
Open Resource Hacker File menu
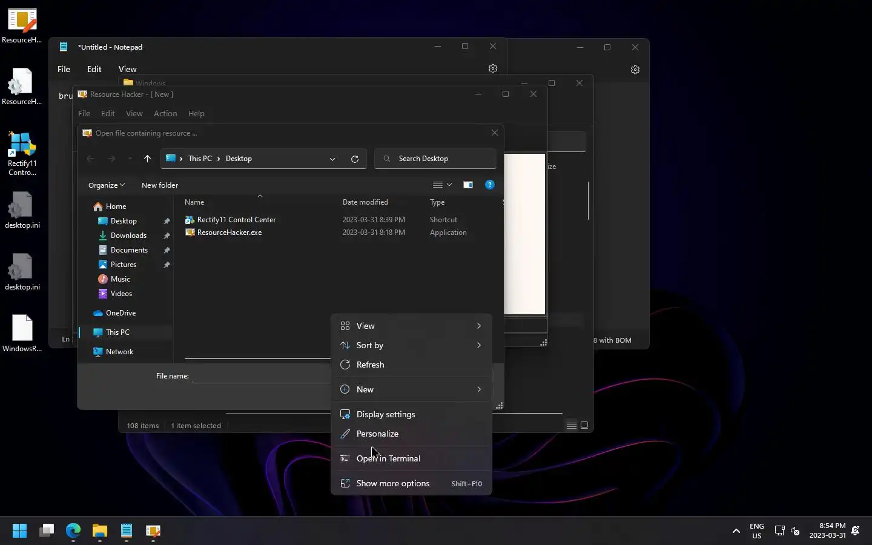pyautogui.click(x=84, y=114)
